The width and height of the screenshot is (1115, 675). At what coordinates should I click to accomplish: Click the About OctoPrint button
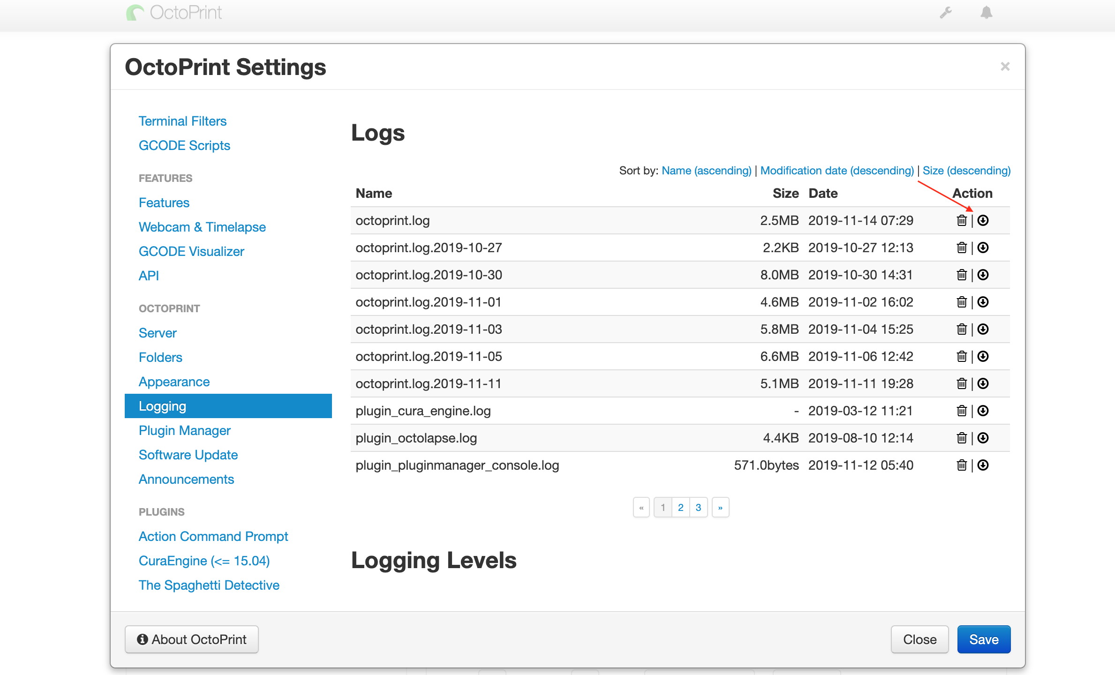click(x=191, y=639)
